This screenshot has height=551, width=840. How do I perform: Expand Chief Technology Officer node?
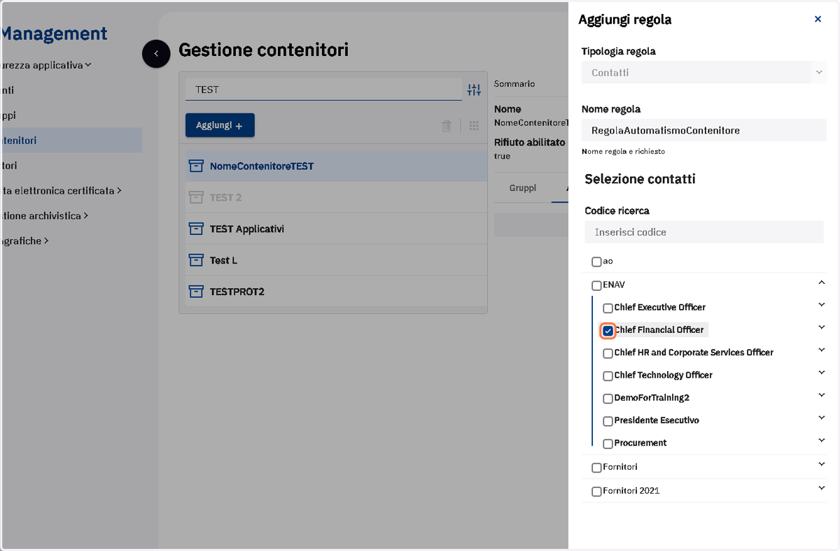(x=821, y=372)
